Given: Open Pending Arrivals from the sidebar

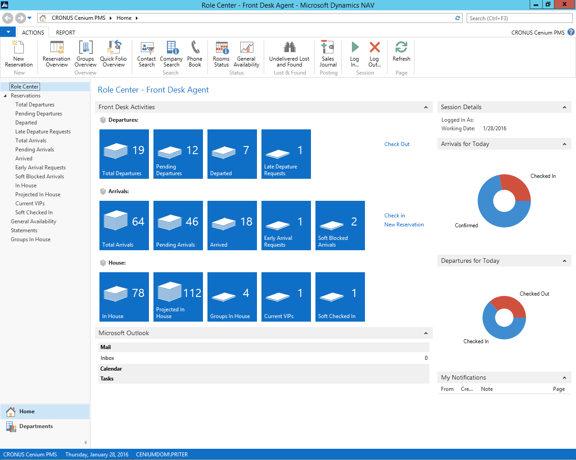Looking at the screenshot, I should pyautogui.click(x=34, y=149).
